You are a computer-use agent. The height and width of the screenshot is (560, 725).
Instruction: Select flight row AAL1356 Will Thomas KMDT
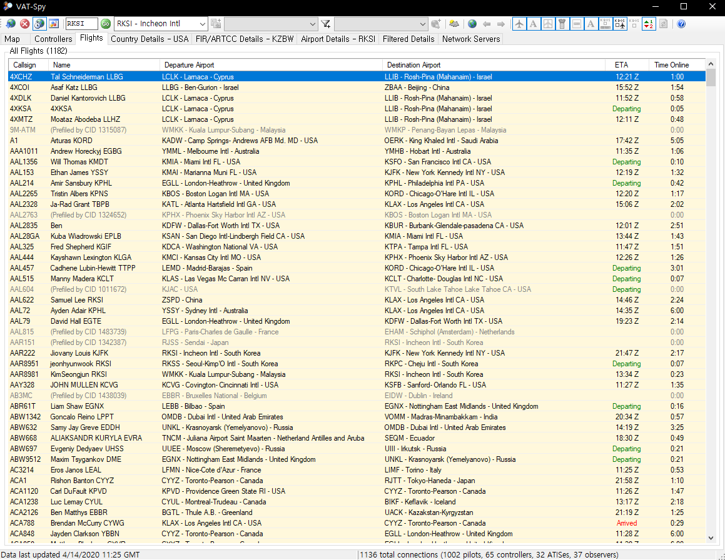357,162
